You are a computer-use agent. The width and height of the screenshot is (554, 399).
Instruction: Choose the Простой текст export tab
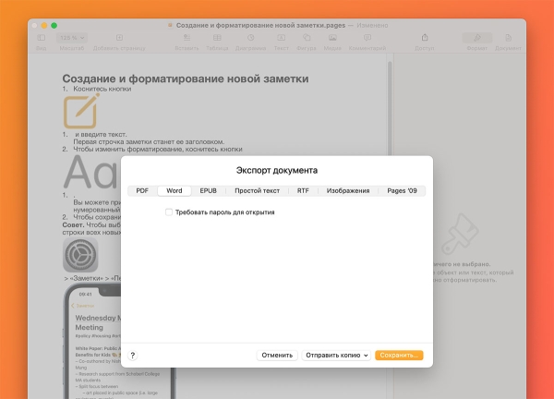[258, 191]
